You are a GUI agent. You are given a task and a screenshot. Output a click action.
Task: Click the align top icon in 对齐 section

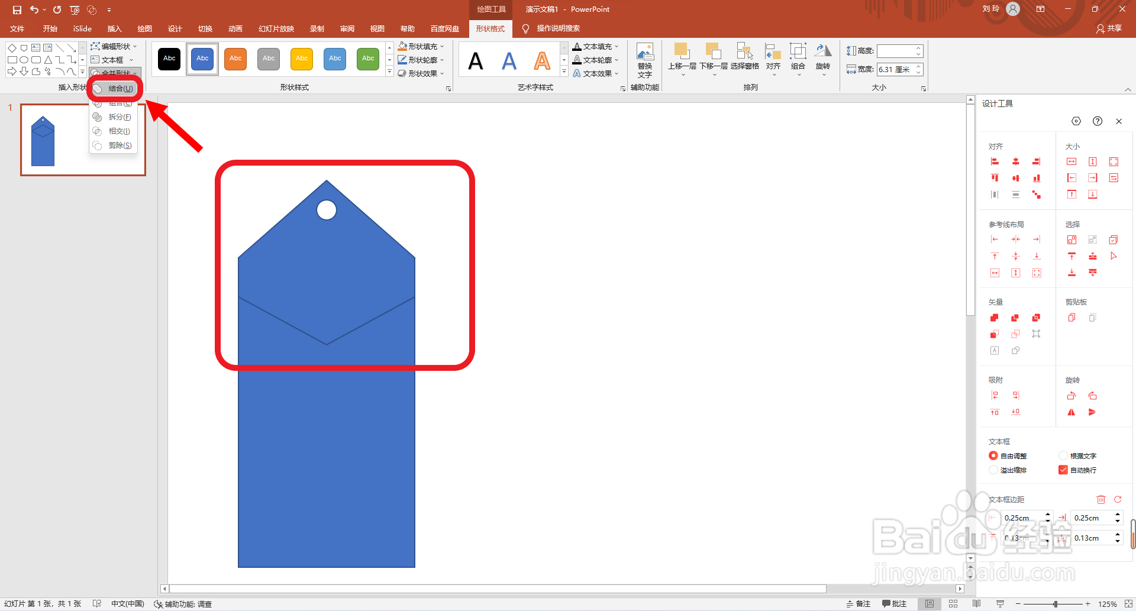995,178
